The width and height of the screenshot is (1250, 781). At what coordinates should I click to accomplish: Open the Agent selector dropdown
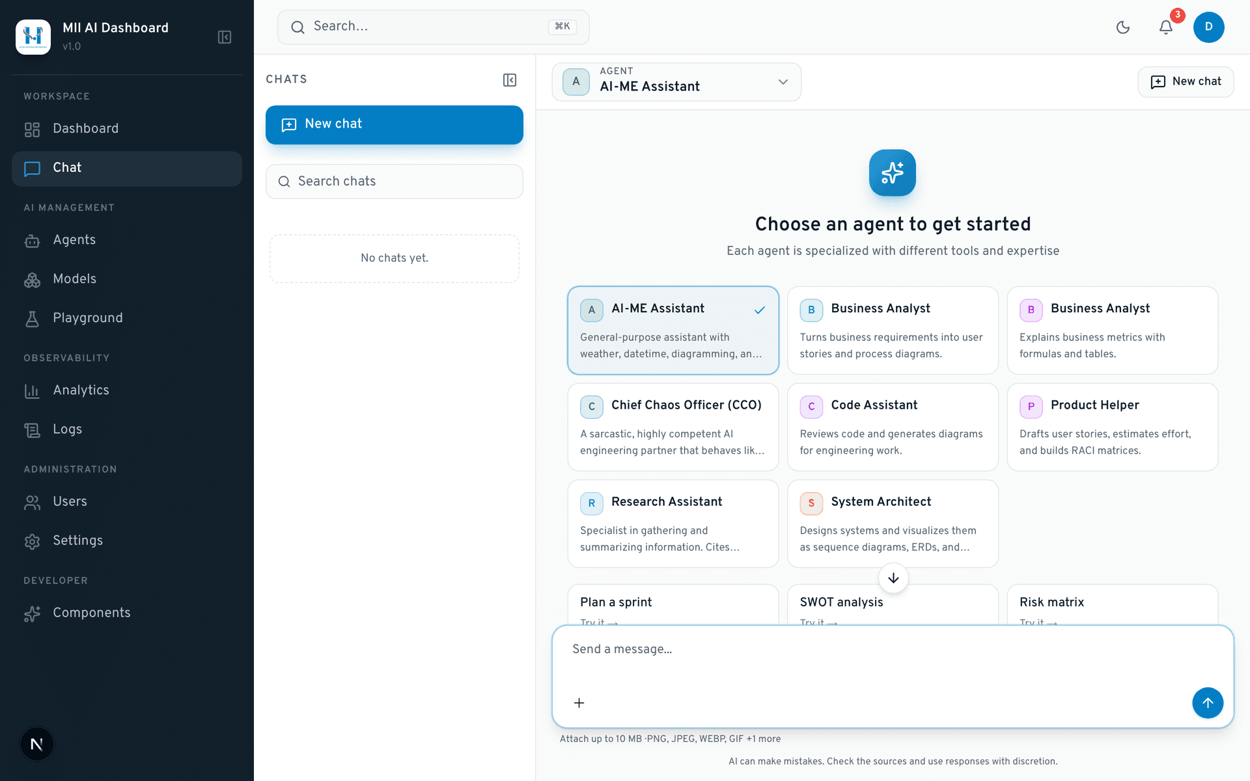[676, 82]
